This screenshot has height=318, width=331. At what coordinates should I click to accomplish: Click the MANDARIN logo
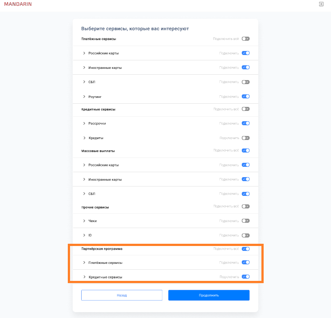tap(18, 4)
